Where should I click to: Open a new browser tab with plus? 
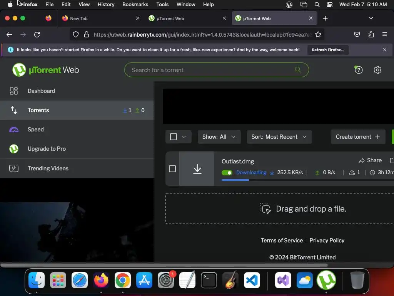point(325,18)
